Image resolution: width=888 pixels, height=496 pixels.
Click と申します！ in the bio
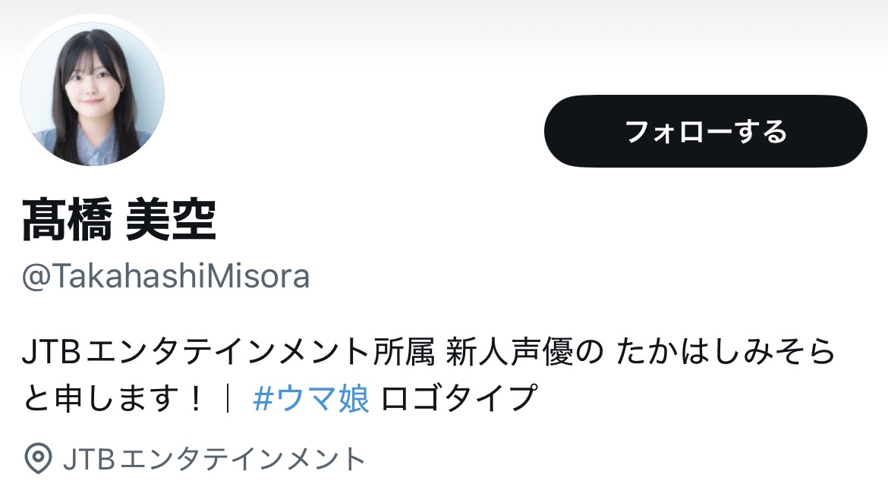coord(112,398)
